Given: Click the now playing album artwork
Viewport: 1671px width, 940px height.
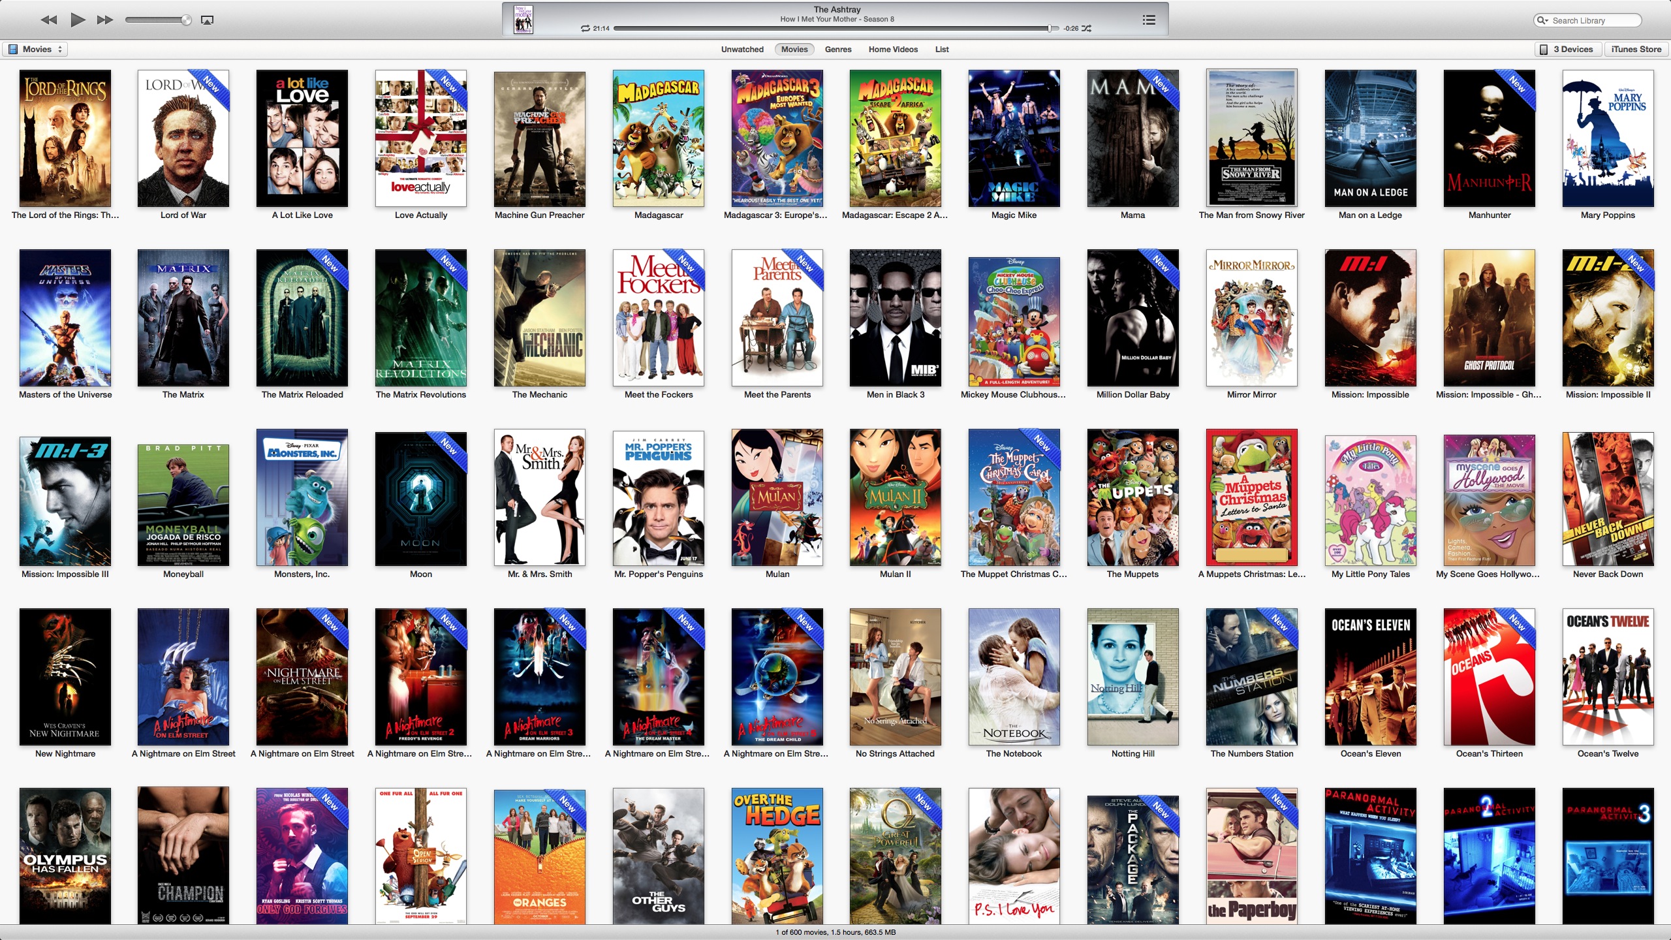Looking at the screenshot, I should pyautogui.click(x=523, y=20).
